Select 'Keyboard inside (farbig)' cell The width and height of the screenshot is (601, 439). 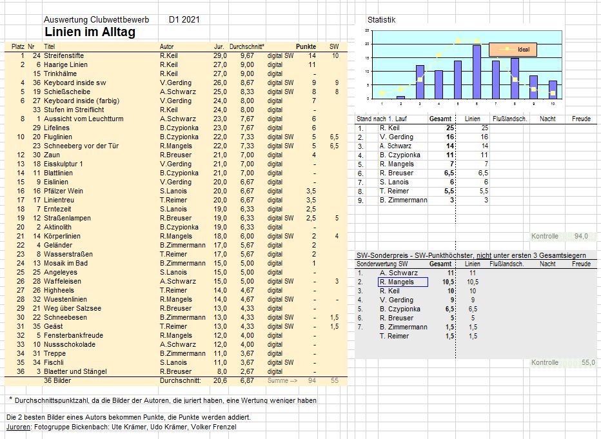tap(82, 101)
